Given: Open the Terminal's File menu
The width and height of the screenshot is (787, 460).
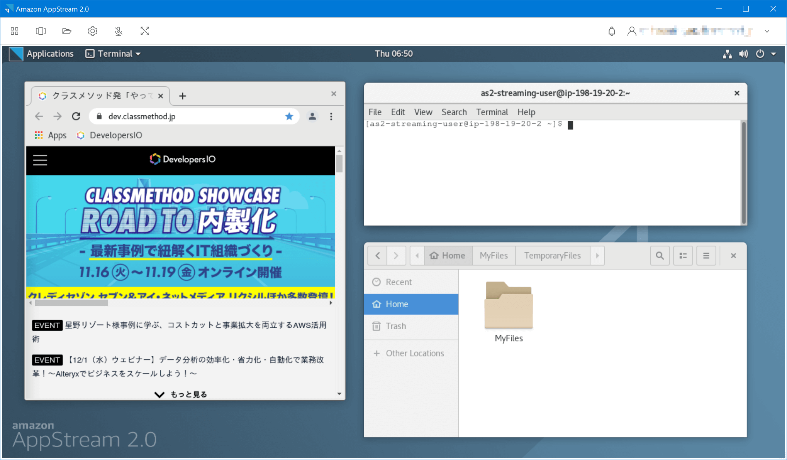Looking at the screenshot, I should tap(374, 112).
